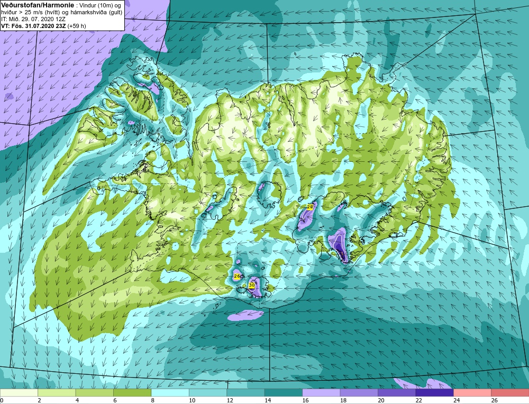Click legend scale value 2

(x=40, y=400)
